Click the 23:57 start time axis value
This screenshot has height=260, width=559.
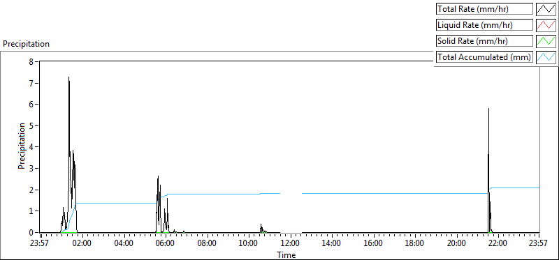(40, 244)
